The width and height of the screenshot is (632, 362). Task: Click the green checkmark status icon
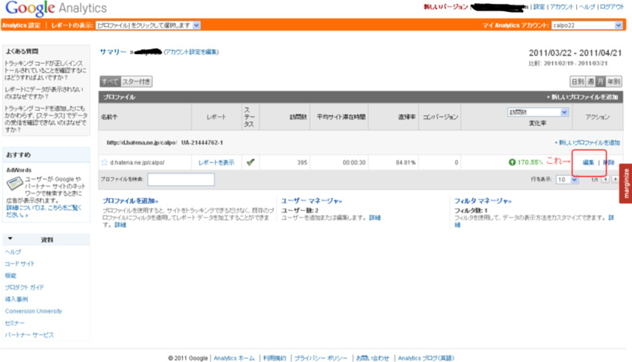(250, 162)
